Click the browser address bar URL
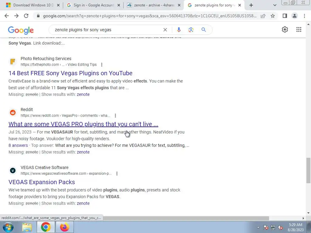Screen dimensions: 311x233 pyautogui.click(x=150, y=16)
